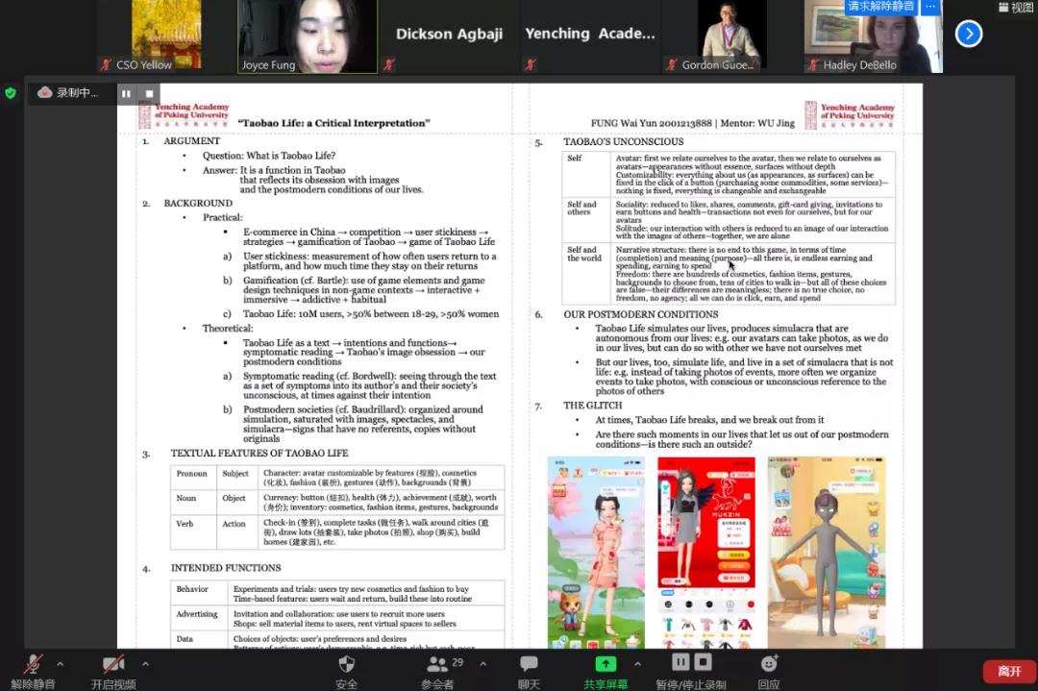Pause recording from bottom toolbar
This screenshot has height=691, width=1038.
[680, 662]
